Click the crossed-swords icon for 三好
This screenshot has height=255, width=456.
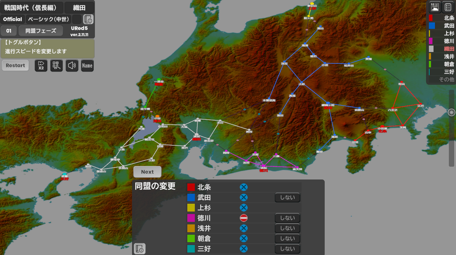pyautogui.click(x=244, y=249)
